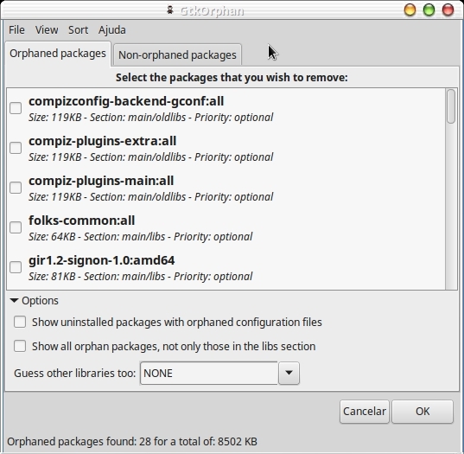This screenshot has height=454, width=464.
Task: Open the Sort menu
Action: click(78, 30)
